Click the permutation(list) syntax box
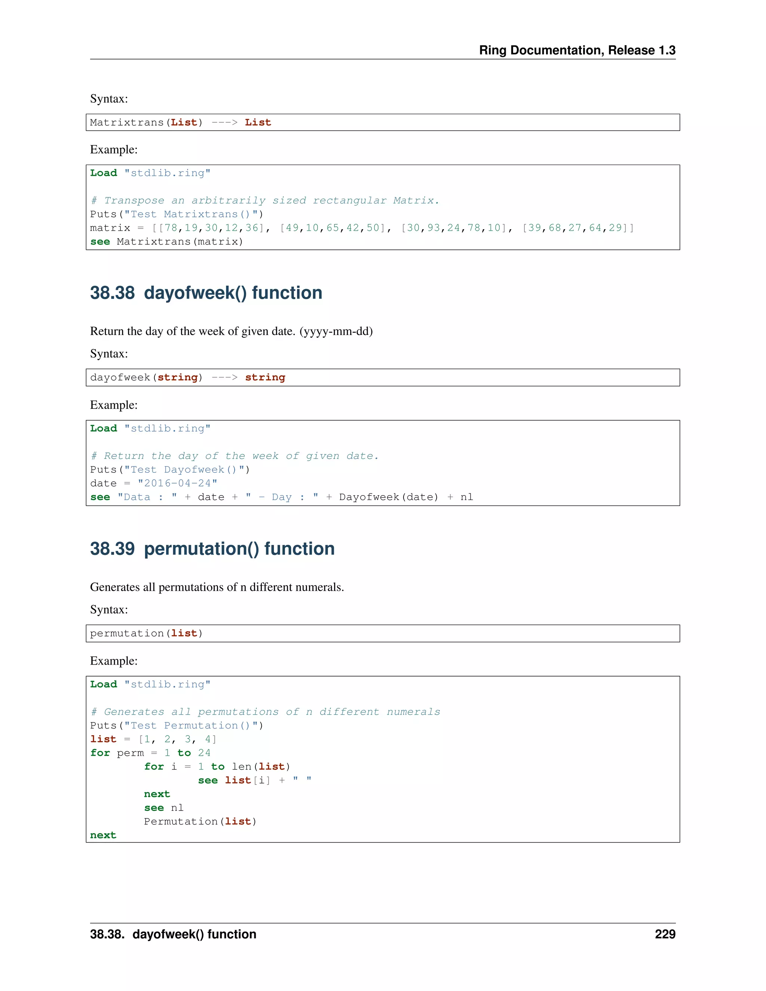Screen dimensions: 766x991 pos(382,633)
